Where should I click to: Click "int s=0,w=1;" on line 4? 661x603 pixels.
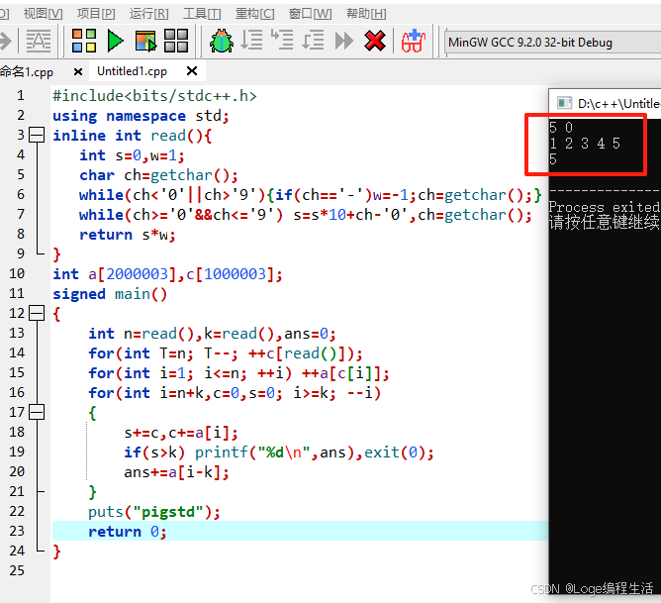point(132,155)
